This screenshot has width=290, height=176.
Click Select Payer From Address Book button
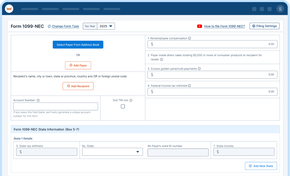78,45
